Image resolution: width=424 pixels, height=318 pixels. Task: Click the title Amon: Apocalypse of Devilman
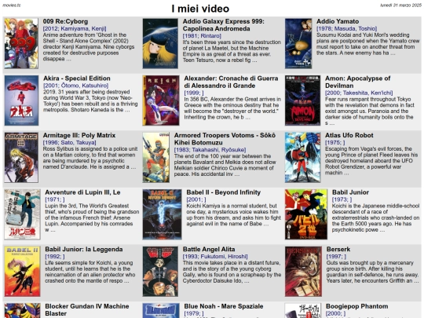pyautogui.click(x=357, y=82)
